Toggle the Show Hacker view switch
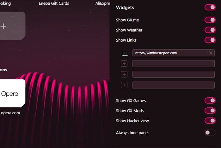Screen dimensions: 221x148 pyautogui.click(x=210, y=121)
